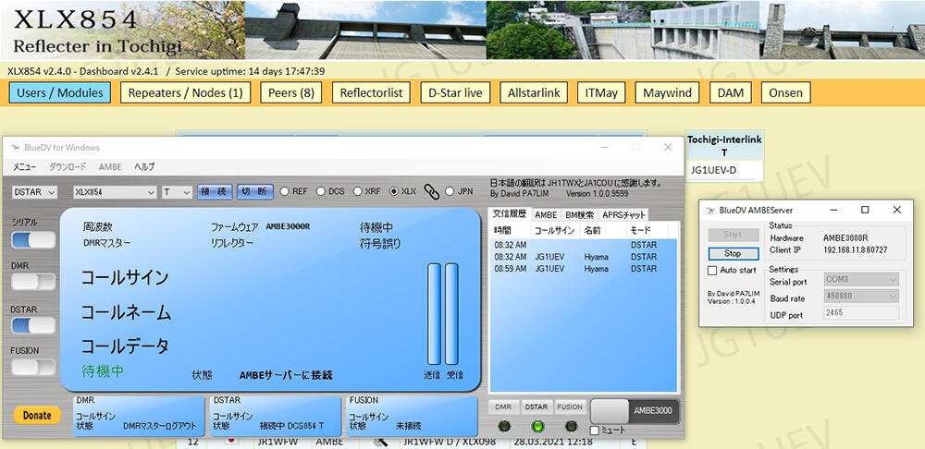Click the コールサイン column header
This screenshot has width=925, height=449.
tap(556, 230)
